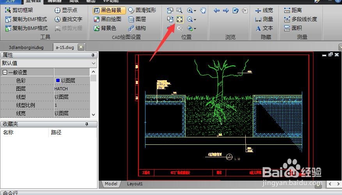Open the 结构 structure panel
This screenshot has height=195, width=342.
(137, 28)
